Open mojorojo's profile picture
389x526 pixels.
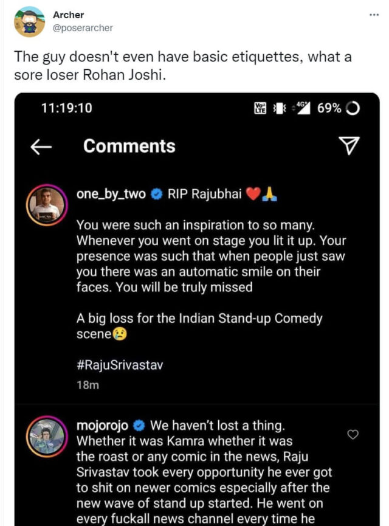pos(46,435)
